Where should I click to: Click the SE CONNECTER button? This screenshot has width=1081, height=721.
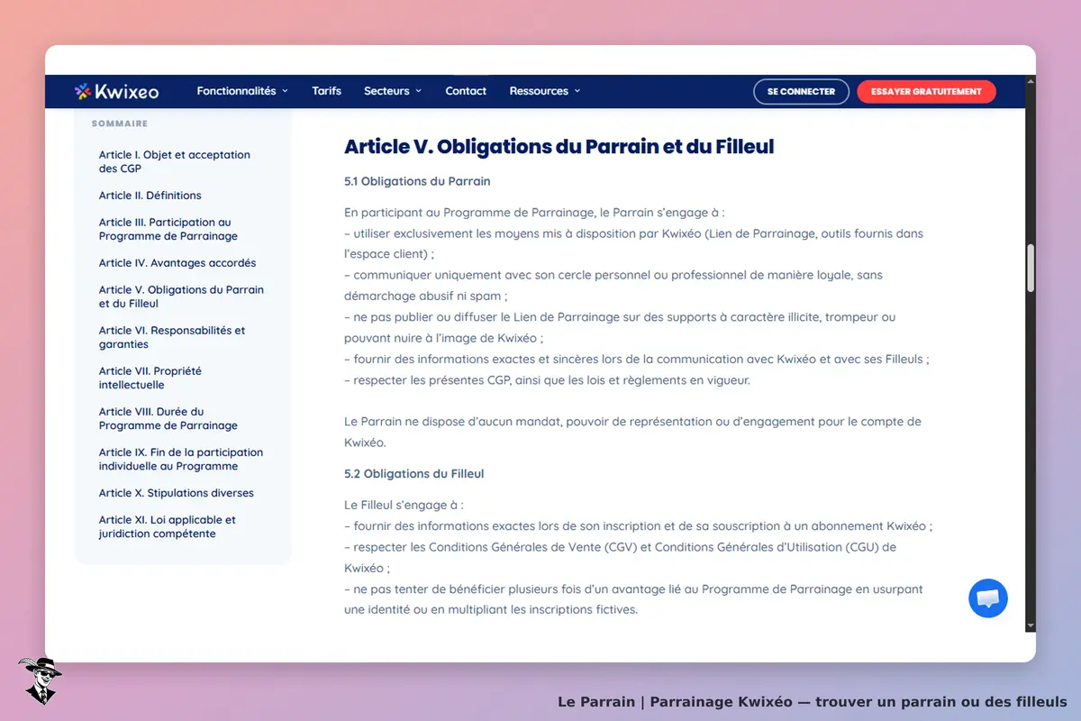point(801,92)
